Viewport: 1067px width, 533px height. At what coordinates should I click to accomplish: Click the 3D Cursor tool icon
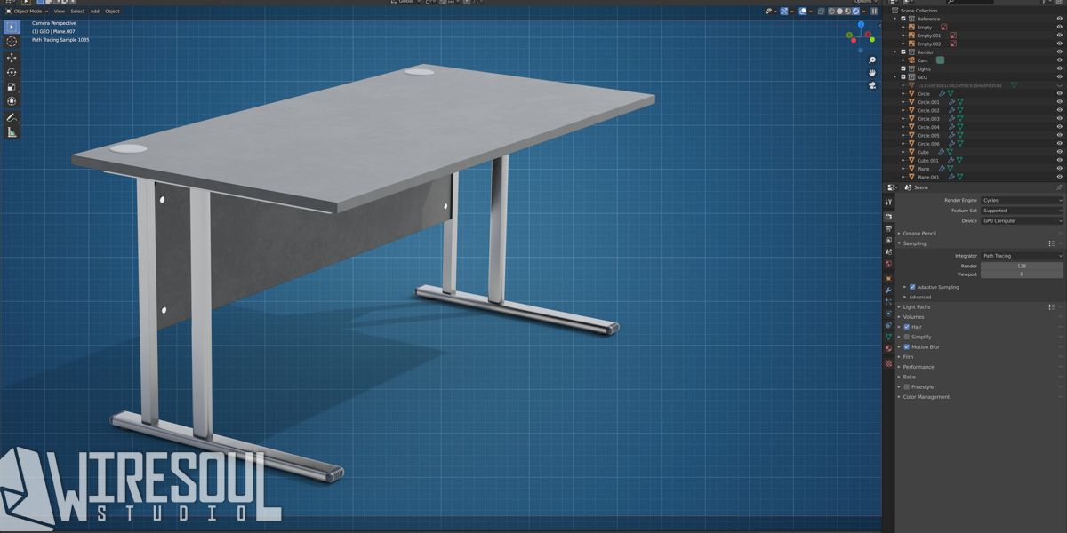click(12, 42)
